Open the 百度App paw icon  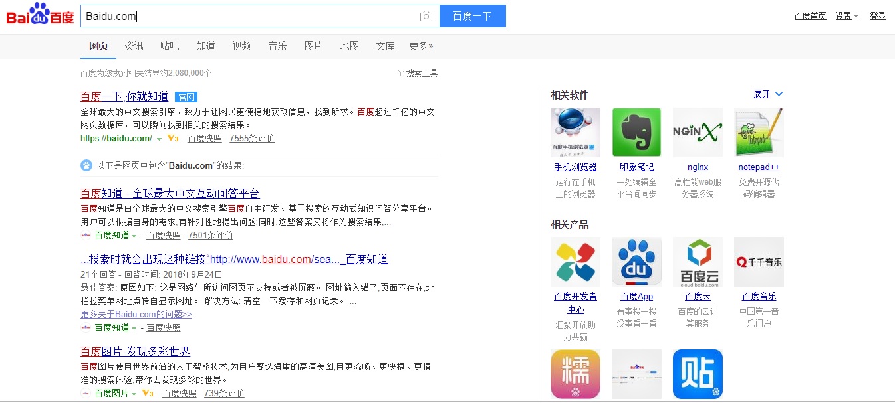point(636,262)
